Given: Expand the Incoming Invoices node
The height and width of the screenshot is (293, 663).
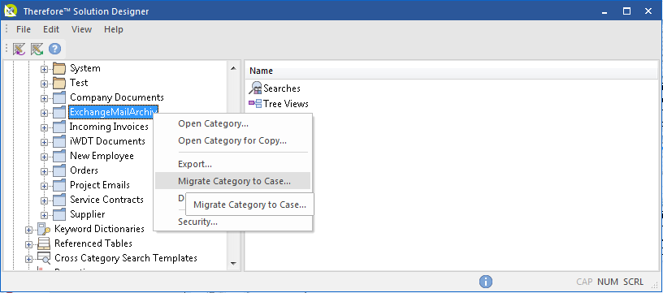Looking at the screenshot, I should 44,127.
